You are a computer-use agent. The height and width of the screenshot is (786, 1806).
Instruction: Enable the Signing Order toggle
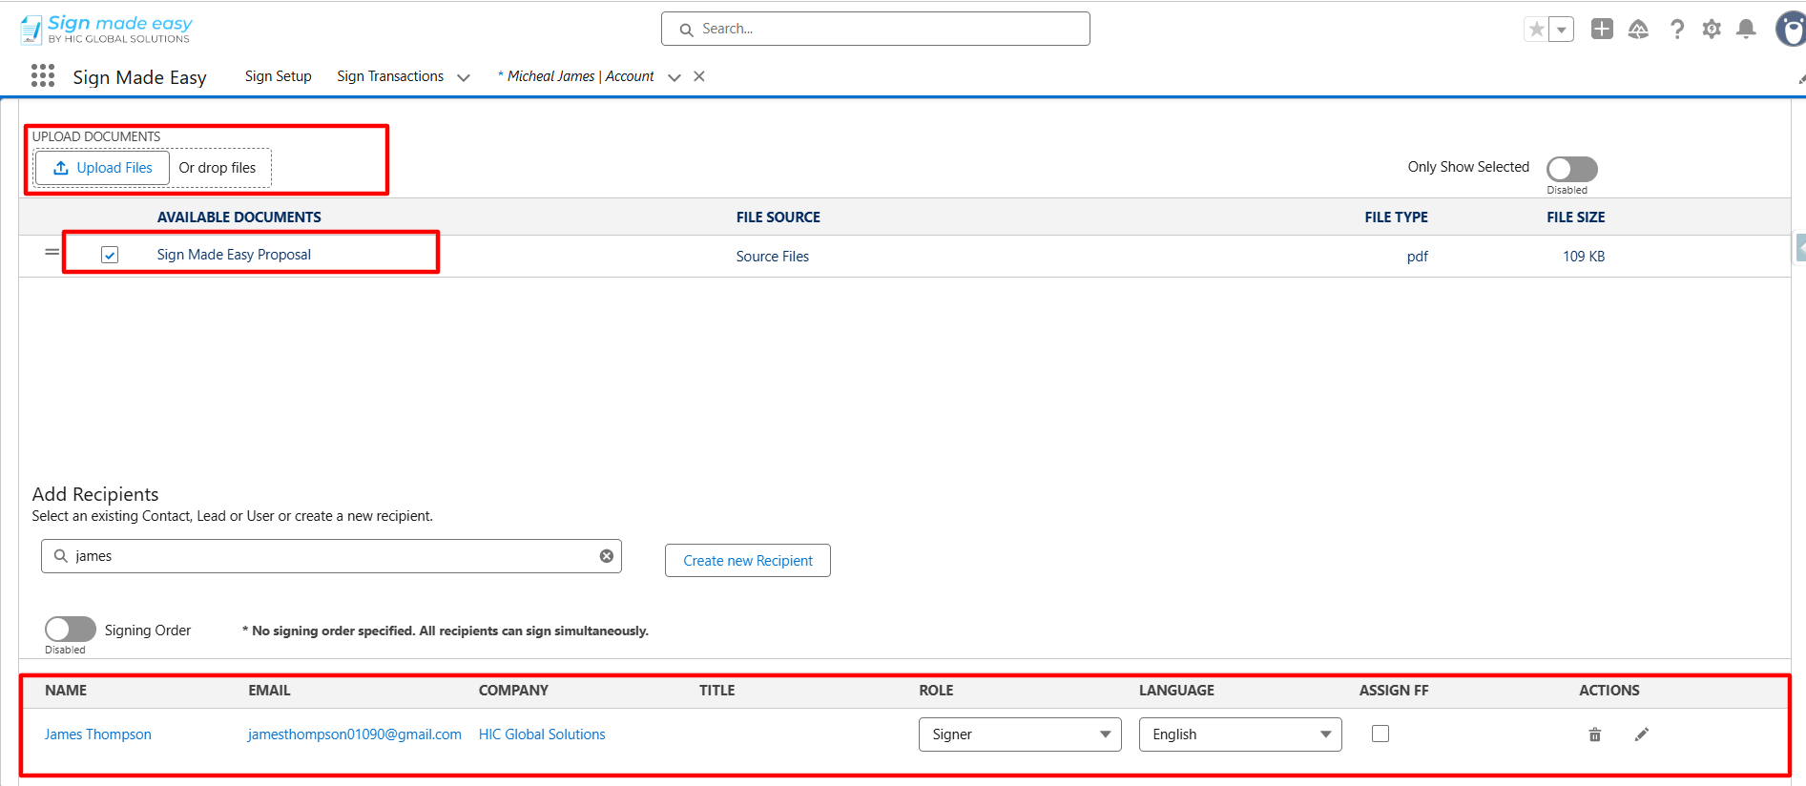[x=71, y=629]
